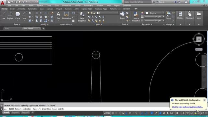This screenshot has width=208, height=117.
Task: Open the Express menu
Action: tap(117, 6)
